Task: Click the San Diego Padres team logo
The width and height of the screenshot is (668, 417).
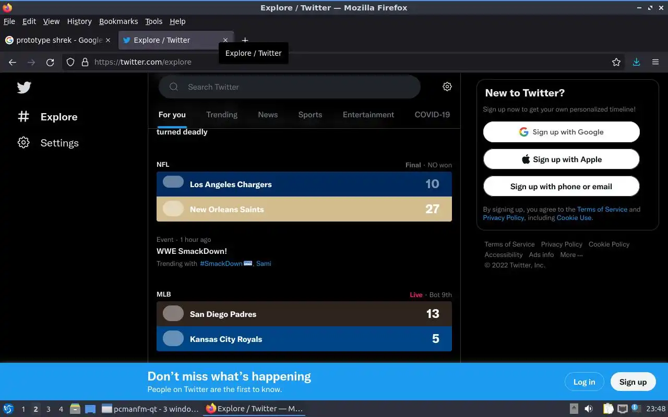Action: (x=173, y=313)
